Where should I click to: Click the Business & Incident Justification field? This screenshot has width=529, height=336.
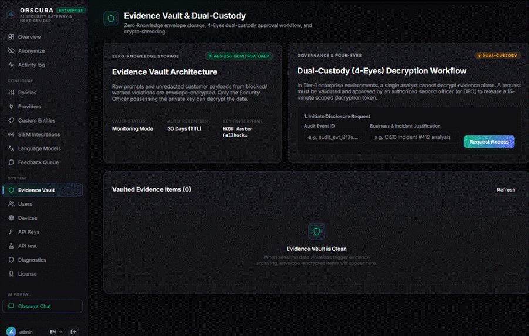(x=415, y=137)
